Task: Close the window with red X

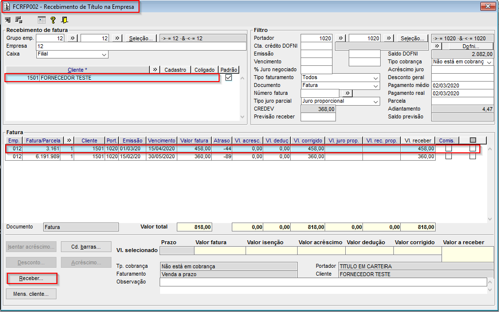Action: 488,6
